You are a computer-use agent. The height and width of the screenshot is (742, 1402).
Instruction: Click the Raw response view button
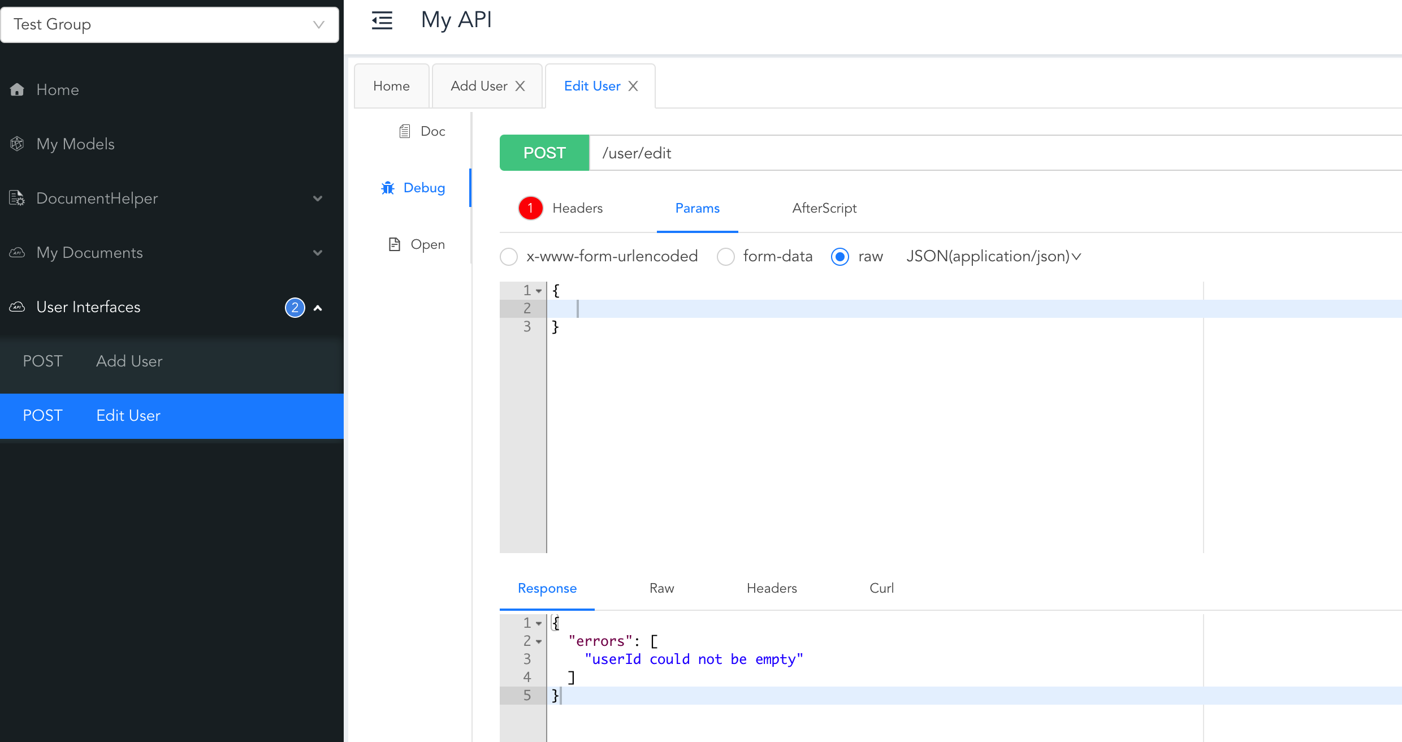[x=662, y=588]
